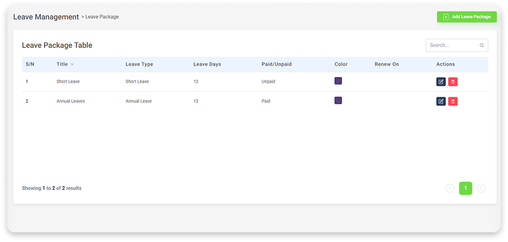Click the 'Leave Package Table' heading
The image size is (508, 242).
(x=57, y=45)
